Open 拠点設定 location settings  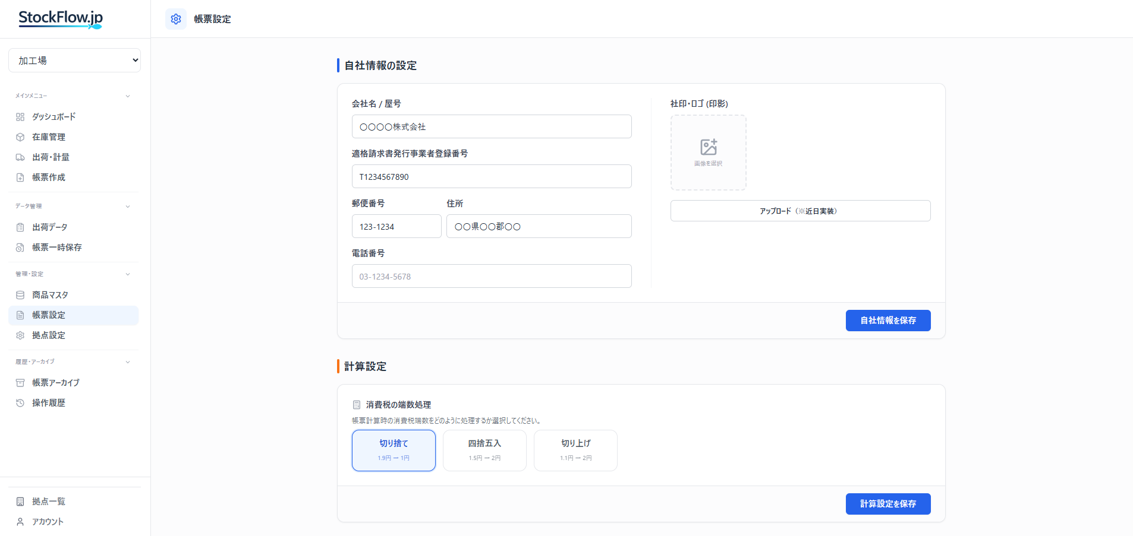pyautogui.click(x=48, y=335)
